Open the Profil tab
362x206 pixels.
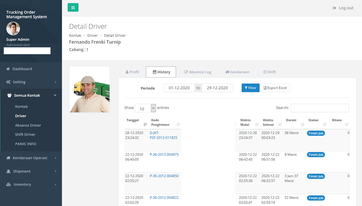(132, 72)
